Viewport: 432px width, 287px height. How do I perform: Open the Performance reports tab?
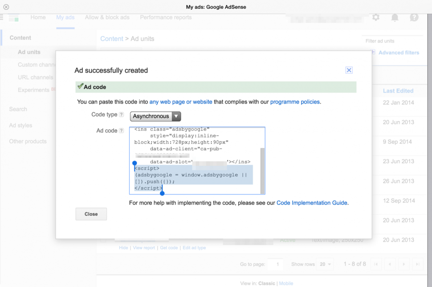(166, 17)
